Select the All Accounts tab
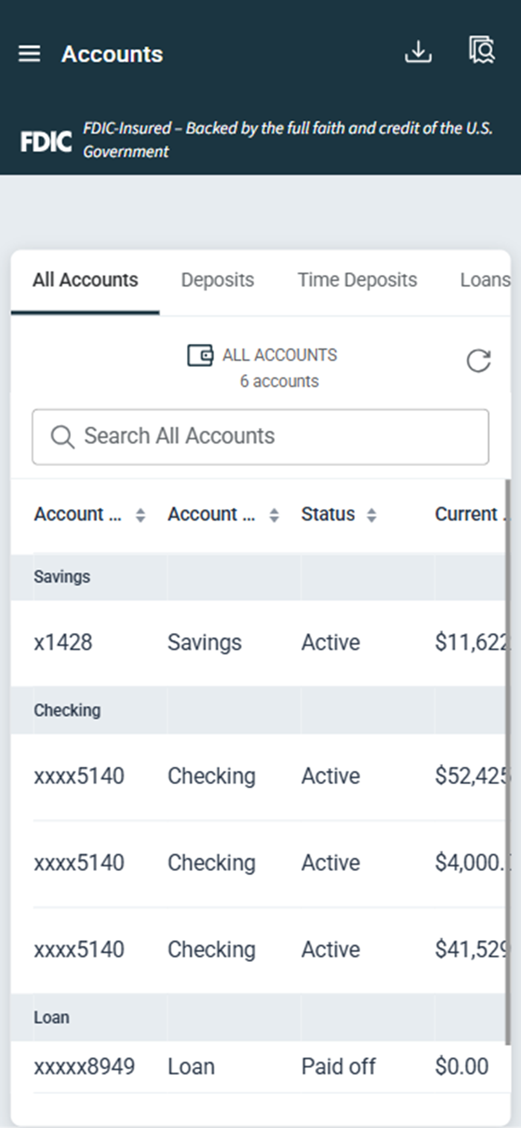The height and width of the screenshot is (1128, 521). (x=86, y=280)
